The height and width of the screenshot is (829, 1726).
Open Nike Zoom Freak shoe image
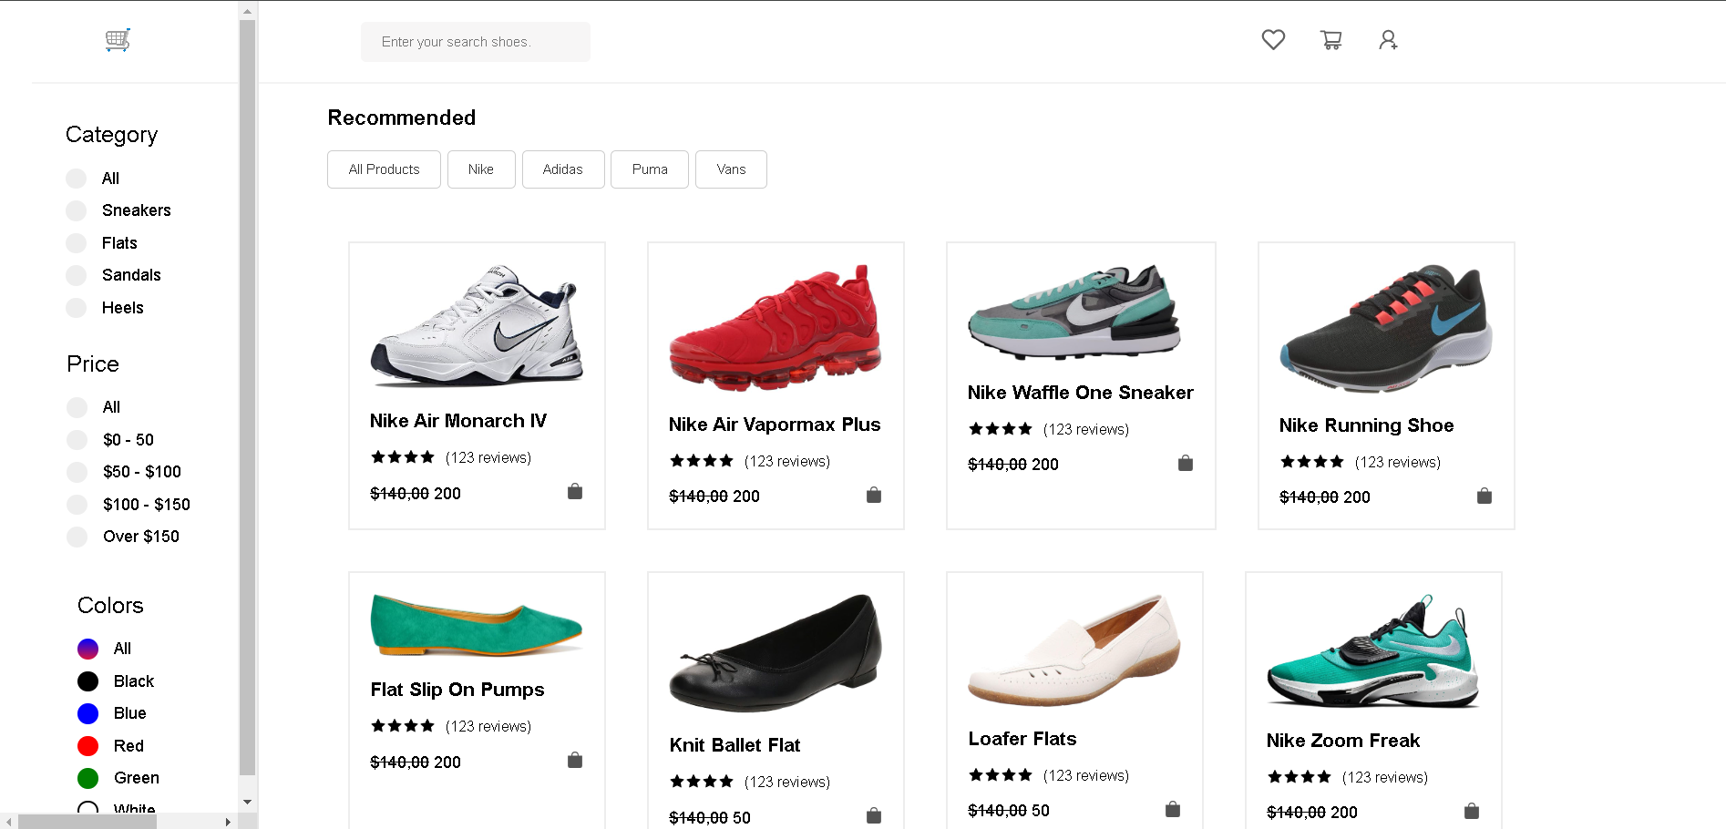tap(1373, 651)
